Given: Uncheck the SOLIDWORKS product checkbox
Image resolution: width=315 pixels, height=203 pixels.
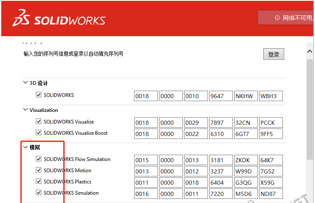Looking at the screenshot, I should coord(38,95).
